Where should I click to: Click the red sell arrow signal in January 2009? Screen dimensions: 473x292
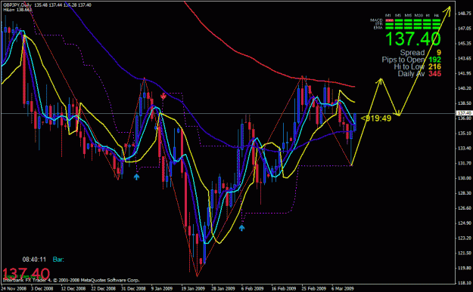163,97
